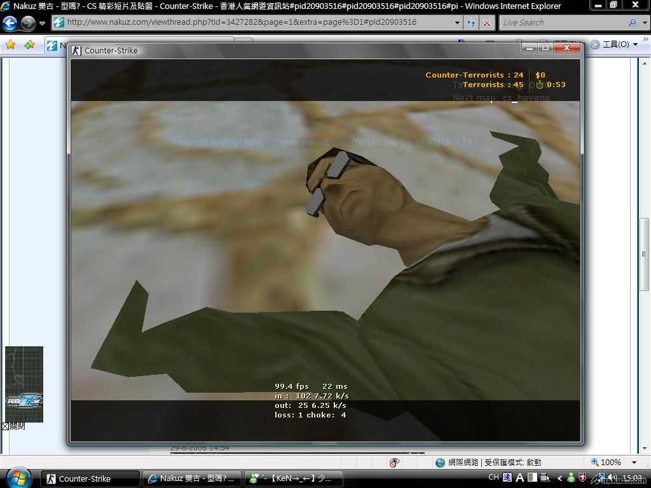Click the Terrorists : 45 score text
This screenshot has height=488, width=651.
493,85
